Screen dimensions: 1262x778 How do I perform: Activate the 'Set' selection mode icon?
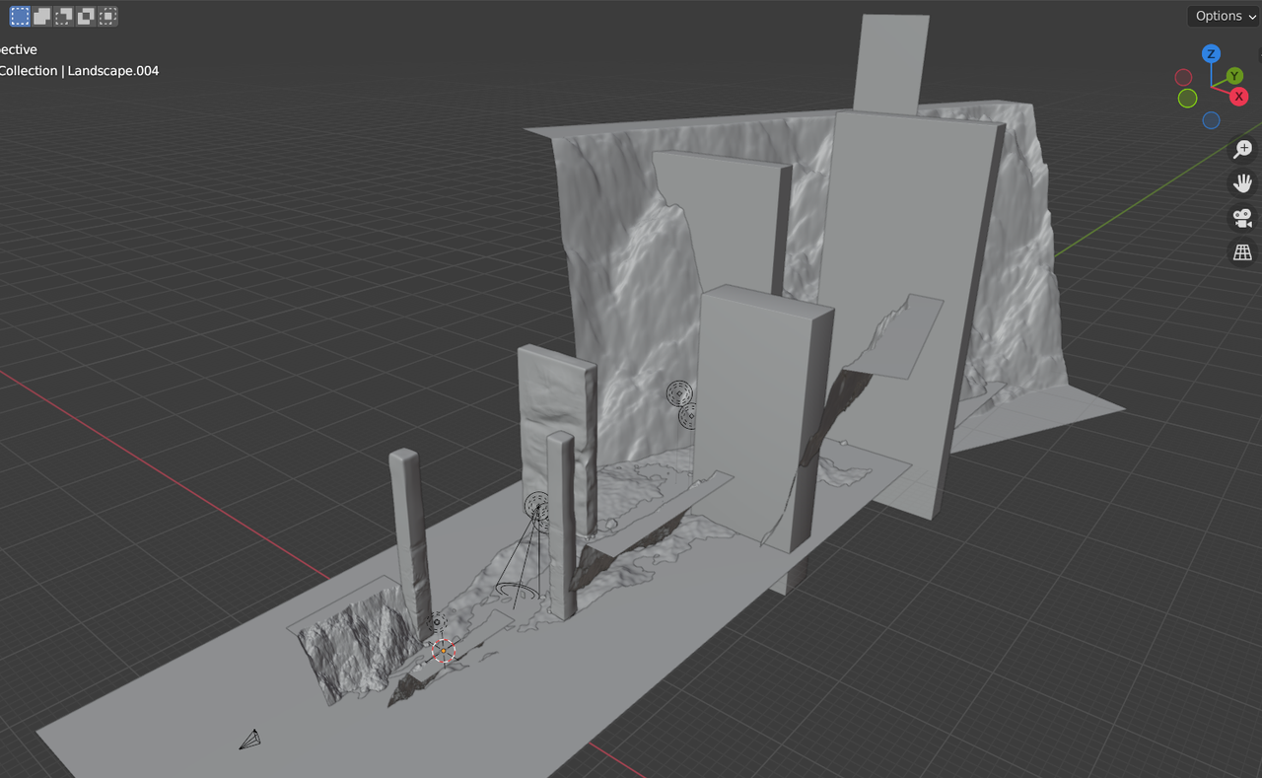tap(19, 15)
